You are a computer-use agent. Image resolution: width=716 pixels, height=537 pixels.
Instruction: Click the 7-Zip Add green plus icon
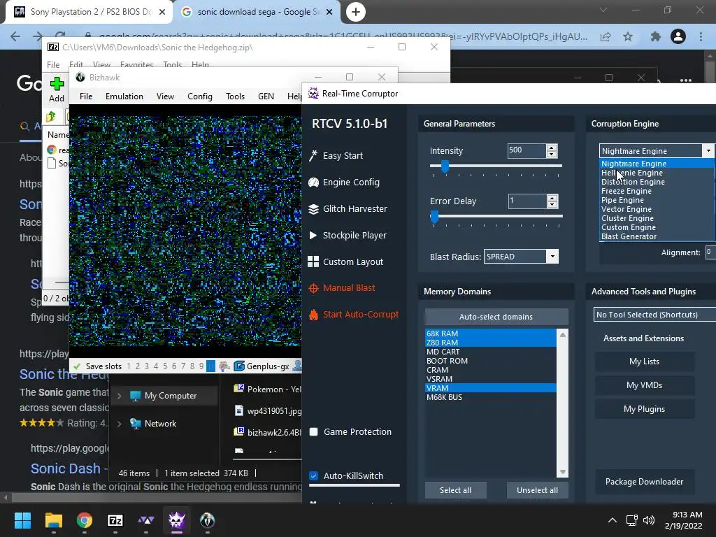pyautogui.click(x=57, y=84)
